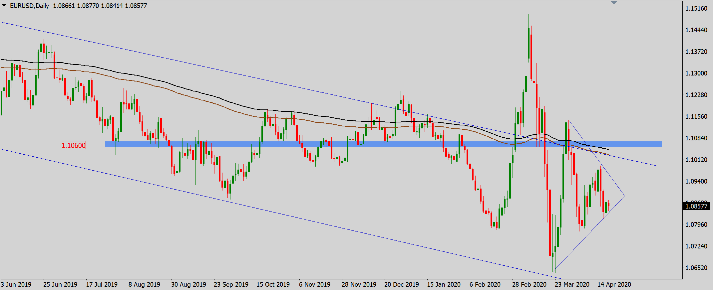This screenshot has width=713, height=290.
Task: Click the 20 Dec 2019 date label
Action: [x=402, y=285]
